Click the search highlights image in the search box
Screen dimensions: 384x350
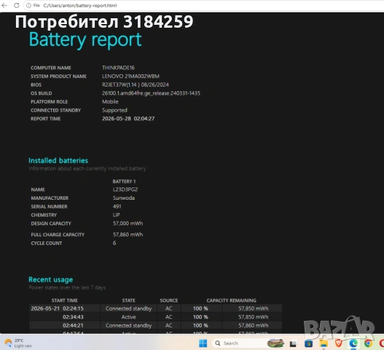click(275, 343)
